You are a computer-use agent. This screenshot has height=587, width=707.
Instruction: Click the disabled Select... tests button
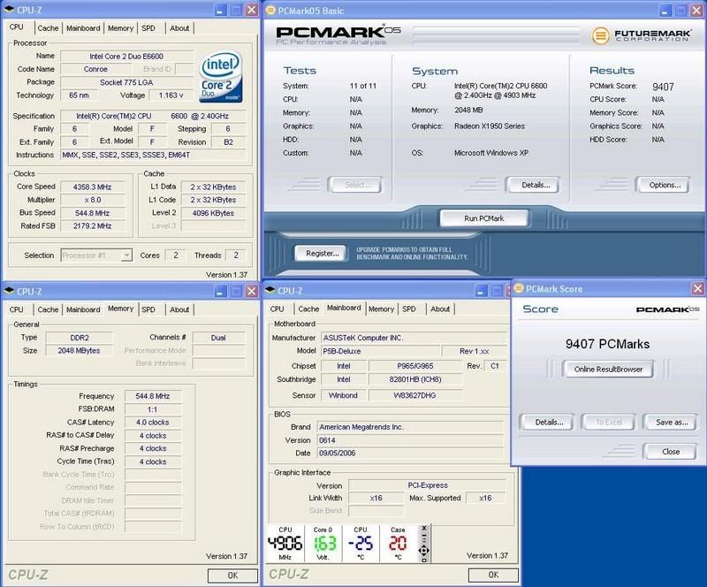click(x=357, y=185)
